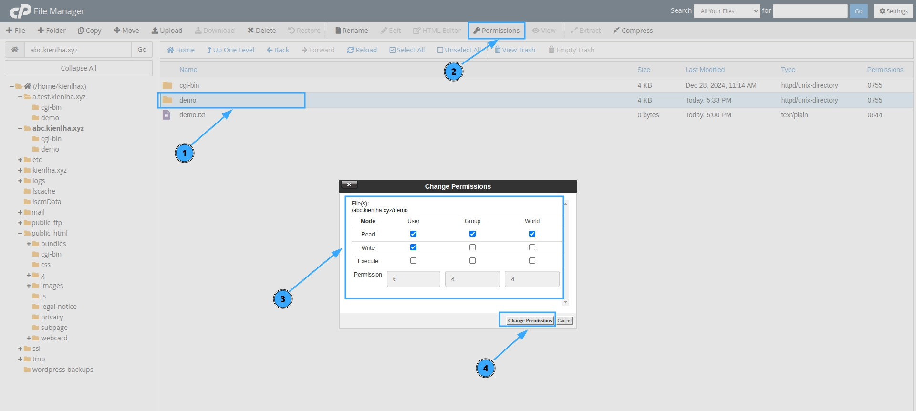Open the All Your Files search dropdown
The height and width of the screenshot is (411, 916).
tap(727, 11)
